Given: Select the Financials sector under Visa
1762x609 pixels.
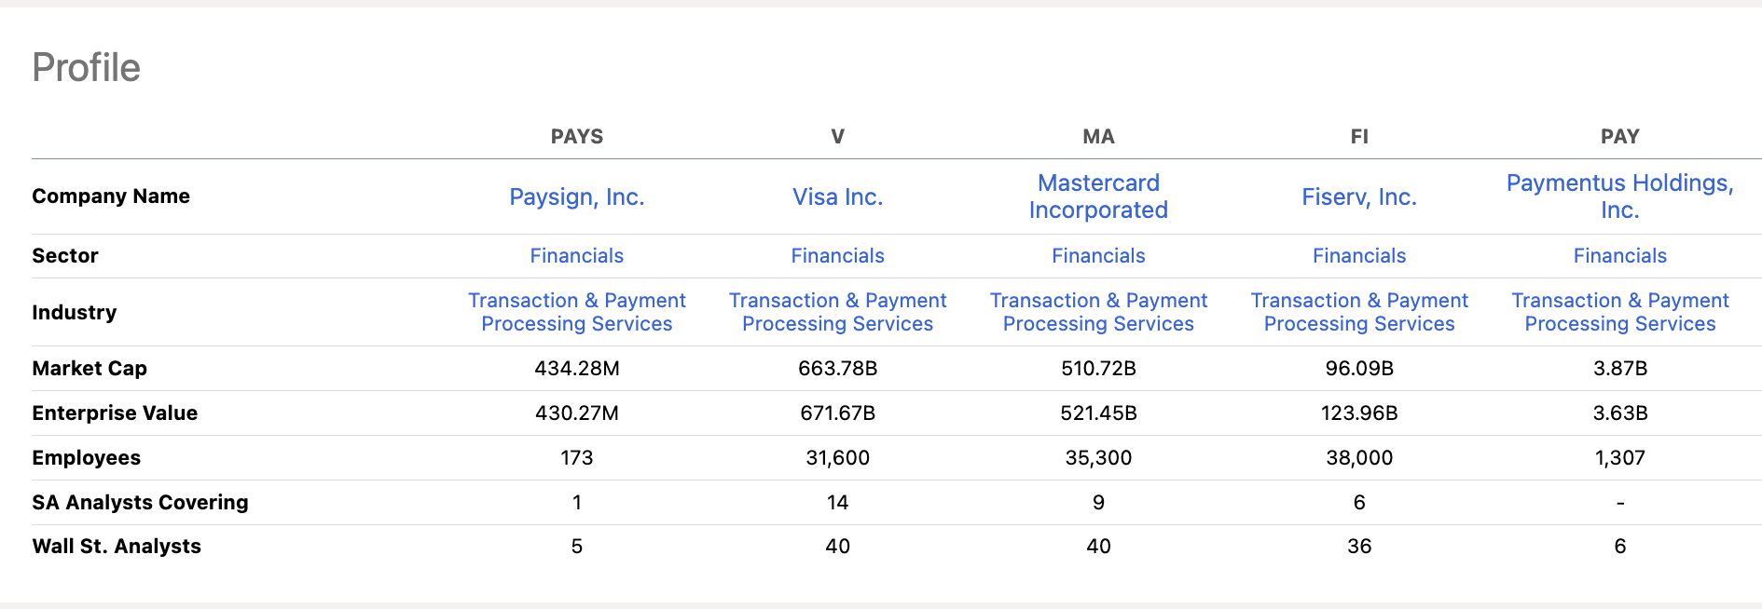Looking at the screenshot, I should tap(836, 255).
